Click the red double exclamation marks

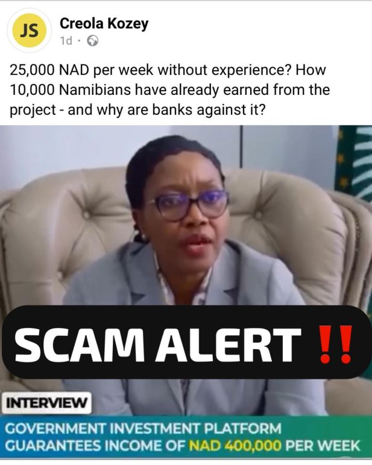(336, 345)
